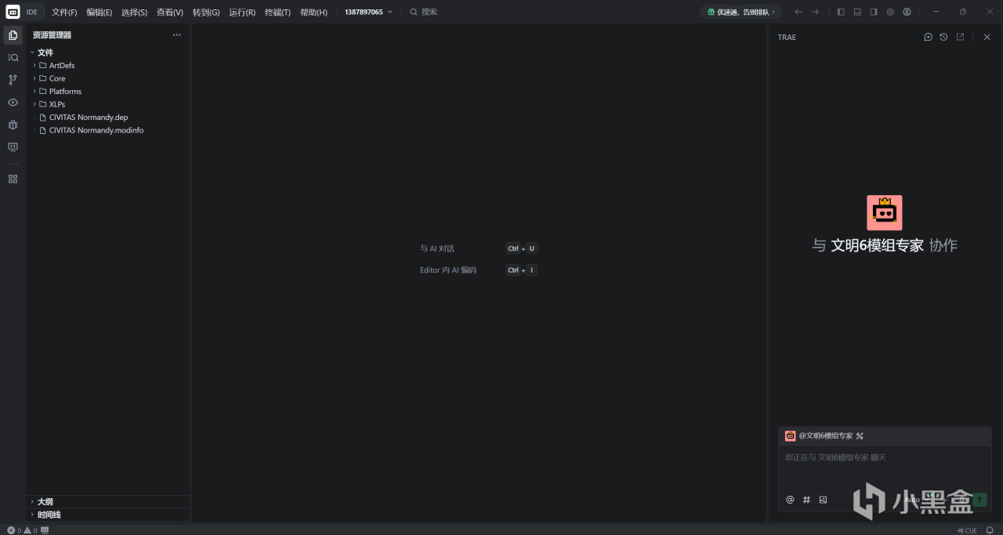Open the 选择(S) menu

point(134,12)
